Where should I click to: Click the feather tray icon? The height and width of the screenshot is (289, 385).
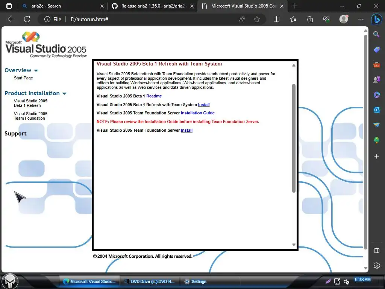(x=328, y=281)
